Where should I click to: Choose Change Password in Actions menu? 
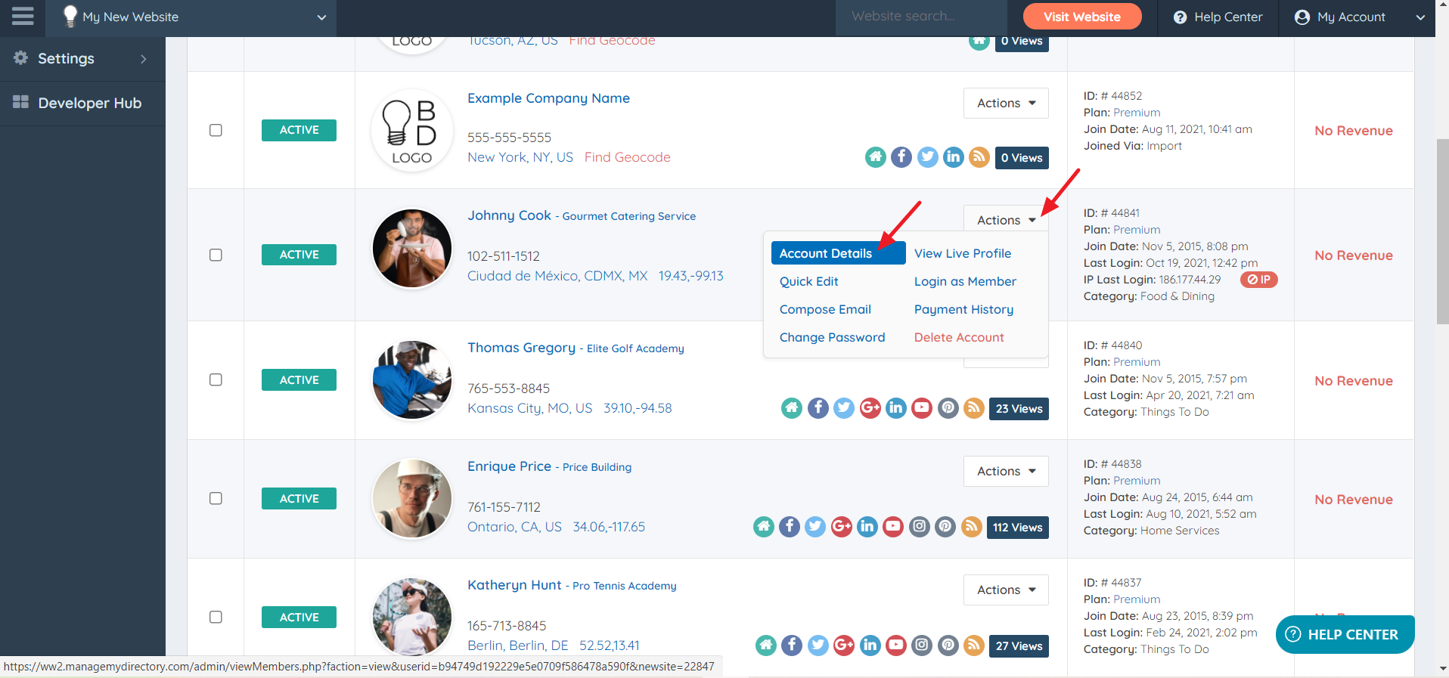pos(832,337)
